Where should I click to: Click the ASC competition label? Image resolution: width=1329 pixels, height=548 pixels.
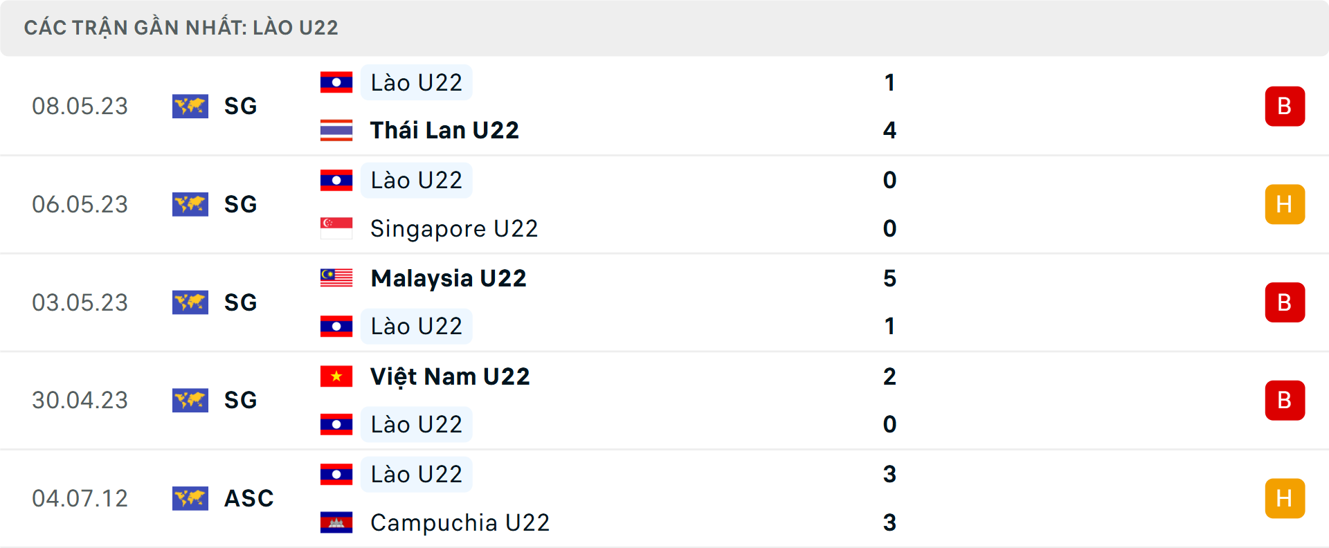pos(248,498)
